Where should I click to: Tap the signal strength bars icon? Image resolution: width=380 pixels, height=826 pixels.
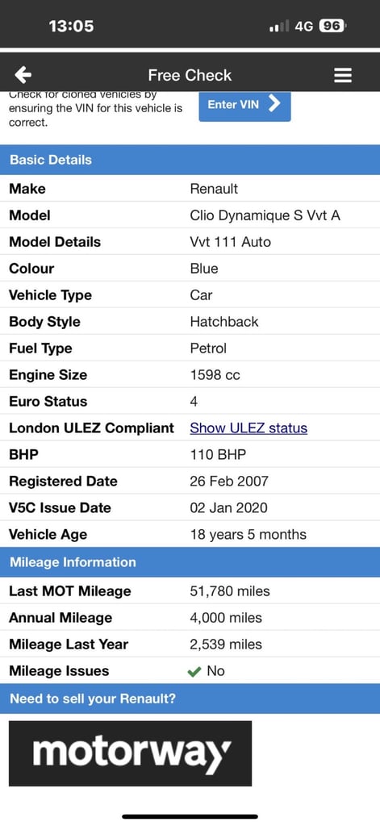coord(279,27)
